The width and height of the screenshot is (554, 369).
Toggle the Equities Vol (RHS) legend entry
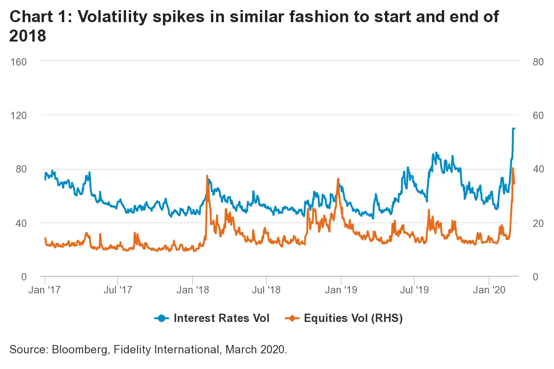343,318
